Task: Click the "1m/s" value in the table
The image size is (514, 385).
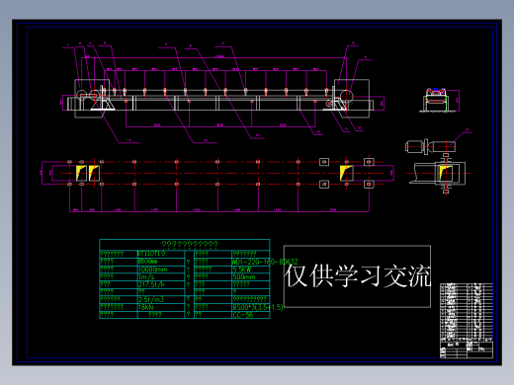Action: [146, 276]
